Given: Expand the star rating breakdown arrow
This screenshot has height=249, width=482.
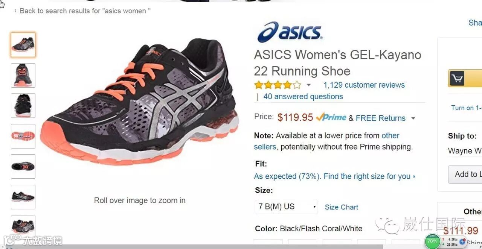Looking at the screenshot, I should [x=309, y=85].
